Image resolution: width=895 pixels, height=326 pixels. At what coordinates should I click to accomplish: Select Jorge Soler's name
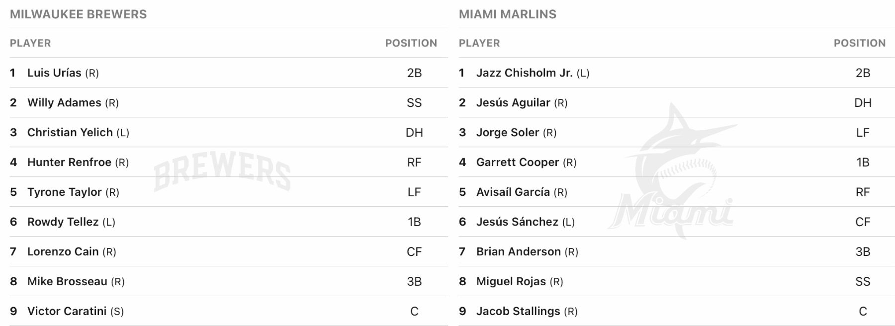(508, 133)
